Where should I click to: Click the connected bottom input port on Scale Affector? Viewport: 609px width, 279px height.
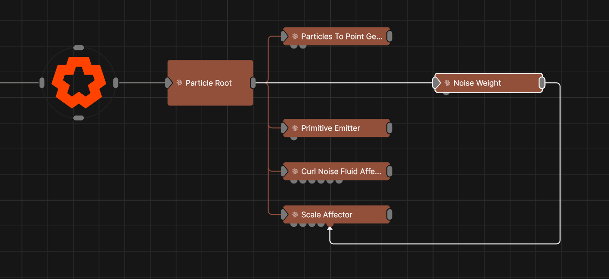330,224
